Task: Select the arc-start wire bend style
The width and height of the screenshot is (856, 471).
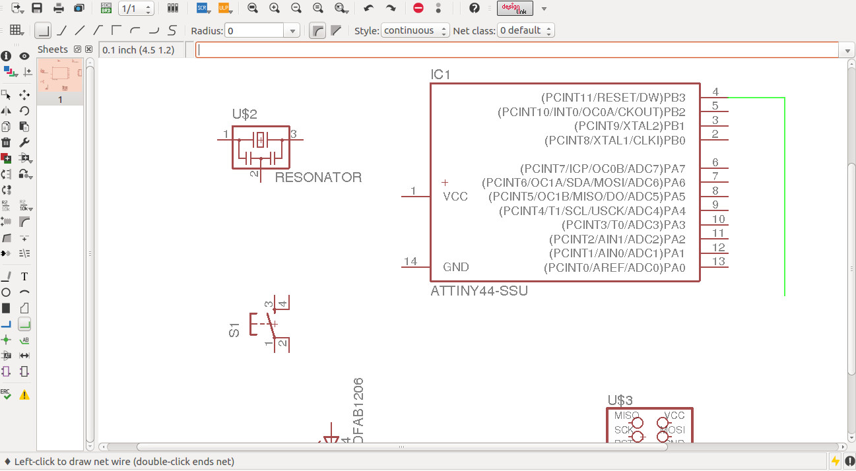Action: [135, 30]
